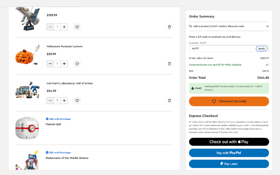Click the Premier Ball gift name
Viewport: 280px width, 175px height.
pos(53,124)
